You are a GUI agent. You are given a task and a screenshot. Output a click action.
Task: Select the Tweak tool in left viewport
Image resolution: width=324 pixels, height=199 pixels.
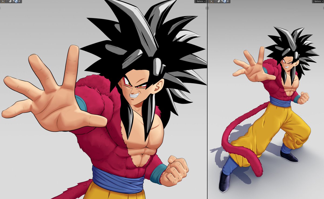coord(3,1)
